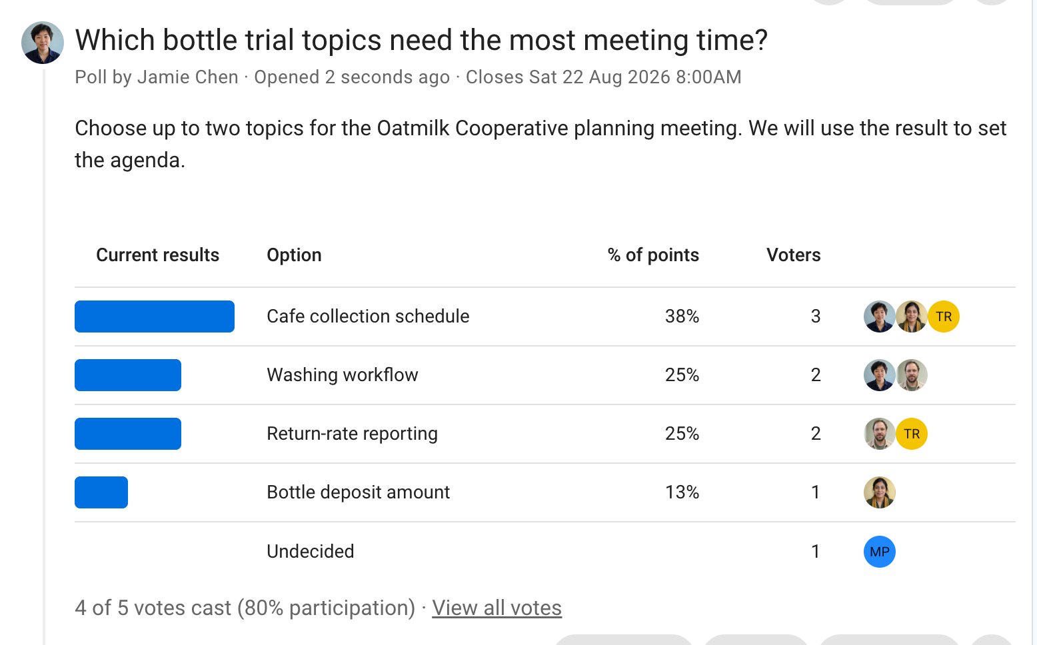Click TR avatar in Return-rate reporting row
The height and width of the screenshot is (645, 1037).
(912, 434)
